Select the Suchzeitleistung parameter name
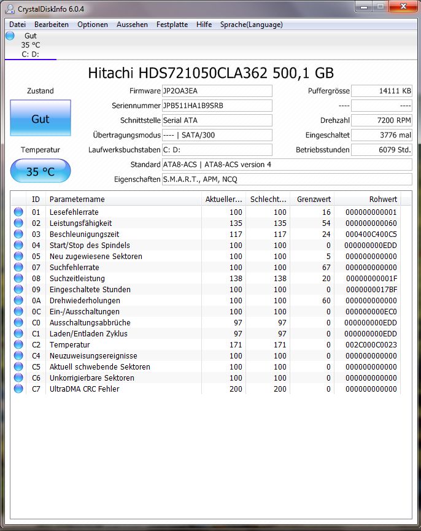The width and height of the screenshot is (421, 531). 77,278
